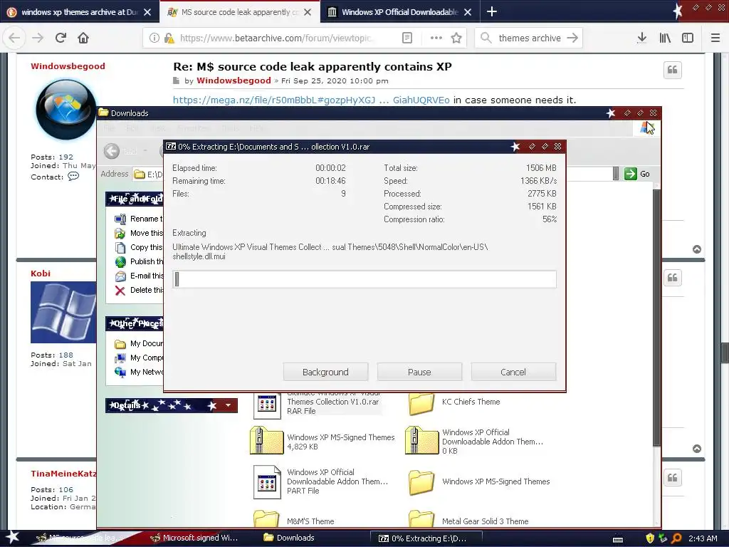Send extraction to Background

325,372
